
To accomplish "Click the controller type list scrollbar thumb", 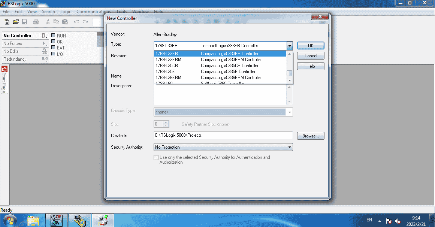I will 289,73.
